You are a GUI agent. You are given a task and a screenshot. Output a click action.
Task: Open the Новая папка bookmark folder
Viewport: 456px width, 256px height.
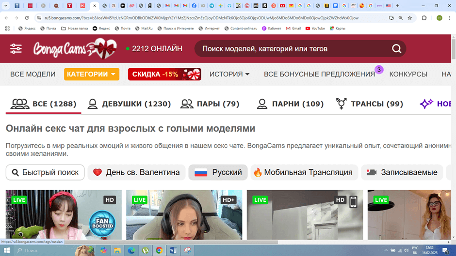point(74,29)
